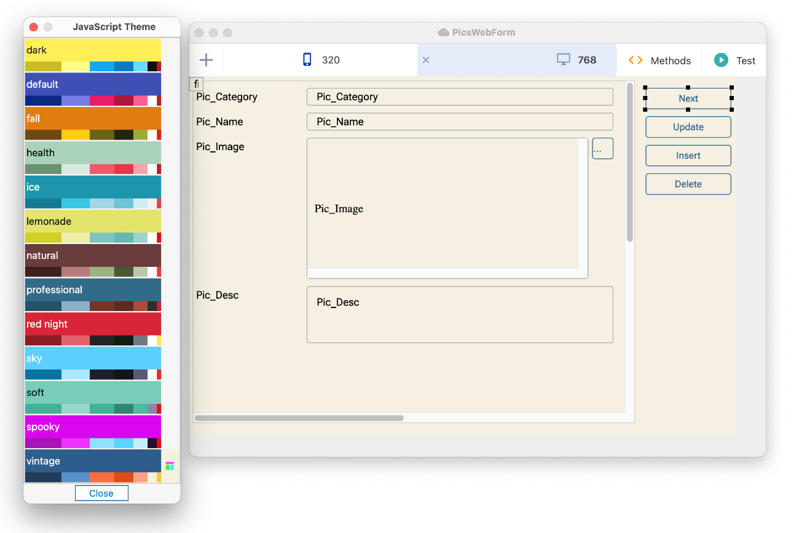Click the Test play icon
This screenshot has width=799, height=533.
click(x=721, y=60)
